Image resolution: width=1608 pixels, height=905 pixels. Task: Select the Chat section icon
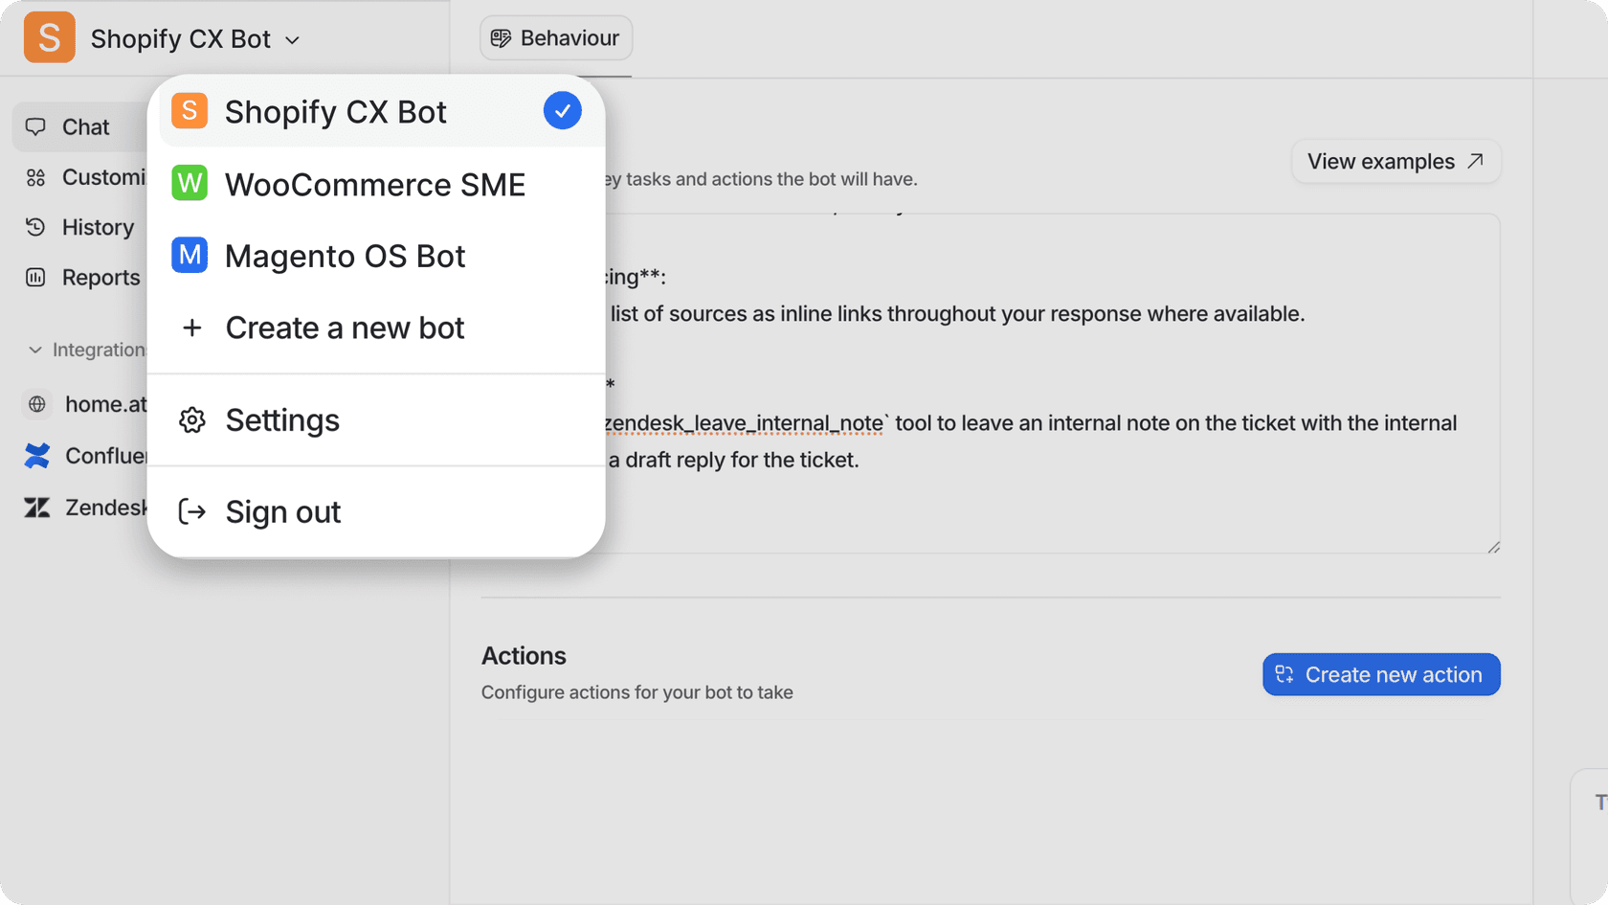[36, 126]
